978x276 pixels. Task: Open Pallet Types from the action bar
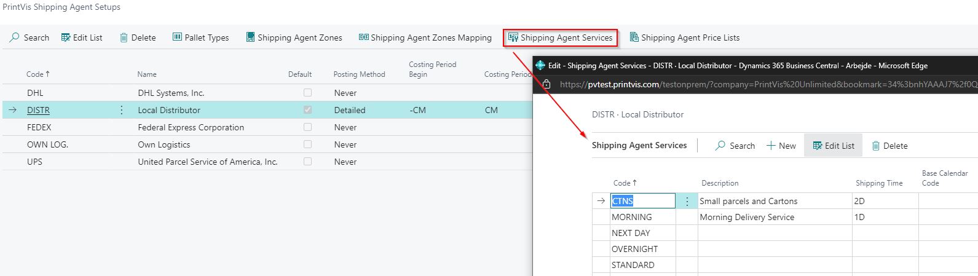pyautogui.click(x=200, y=37)
